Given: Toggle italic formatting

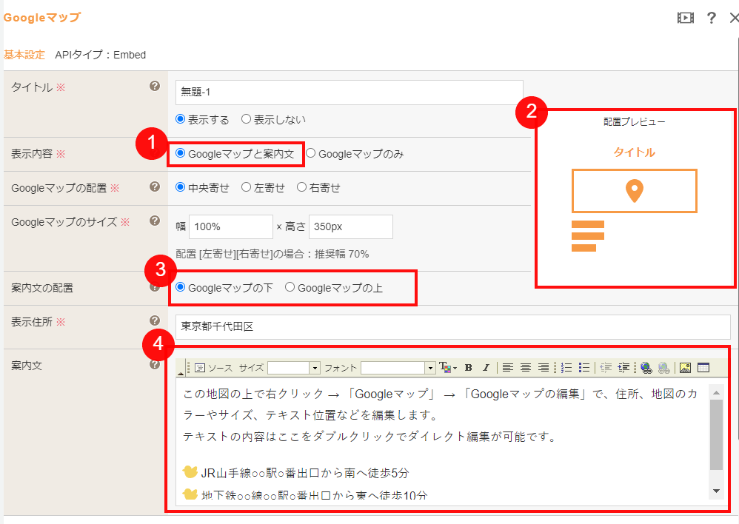Looking at the screenshot, I should tap(486, 368).
